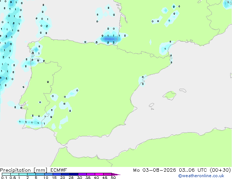
Task: Click the rain patch over southern Portugal coast
Action: pyautogui.click(x=30, y=122)
